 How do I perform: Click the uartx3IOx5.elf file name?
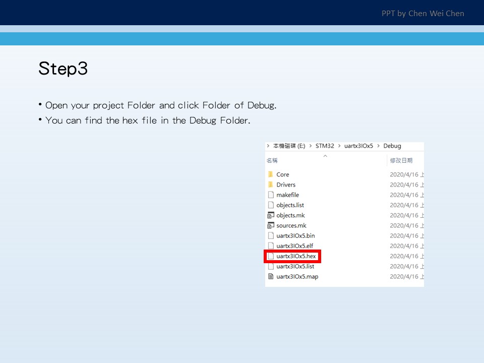coord(295,246)
